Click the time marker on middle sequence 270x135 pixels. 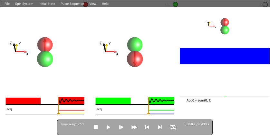(149, 106)
